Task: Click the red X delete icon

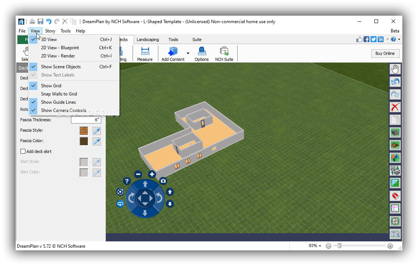Action: tap(395, 107)
